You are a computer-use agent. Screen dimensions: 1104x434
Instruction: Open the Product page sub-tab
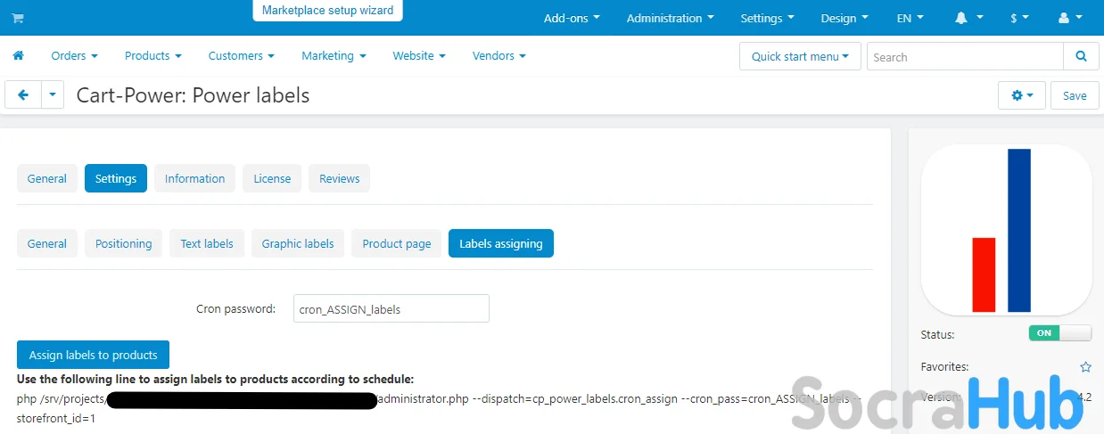[x=397, y=243]
